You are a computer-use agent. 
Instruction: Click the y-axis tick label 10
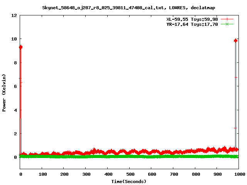(14, 39)
